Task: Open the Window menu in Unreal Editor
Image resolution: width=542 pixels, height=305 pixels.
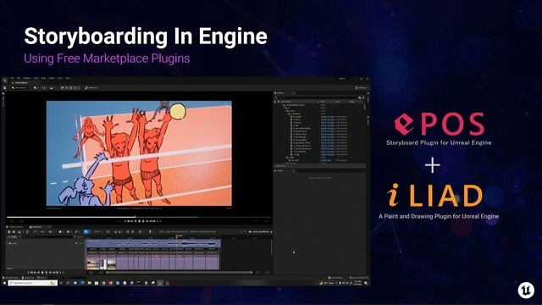Action: (x=26, y=79)
